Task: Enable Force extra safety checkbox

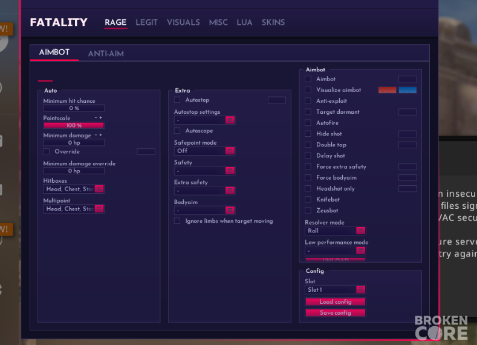Action: coord(308,166)
